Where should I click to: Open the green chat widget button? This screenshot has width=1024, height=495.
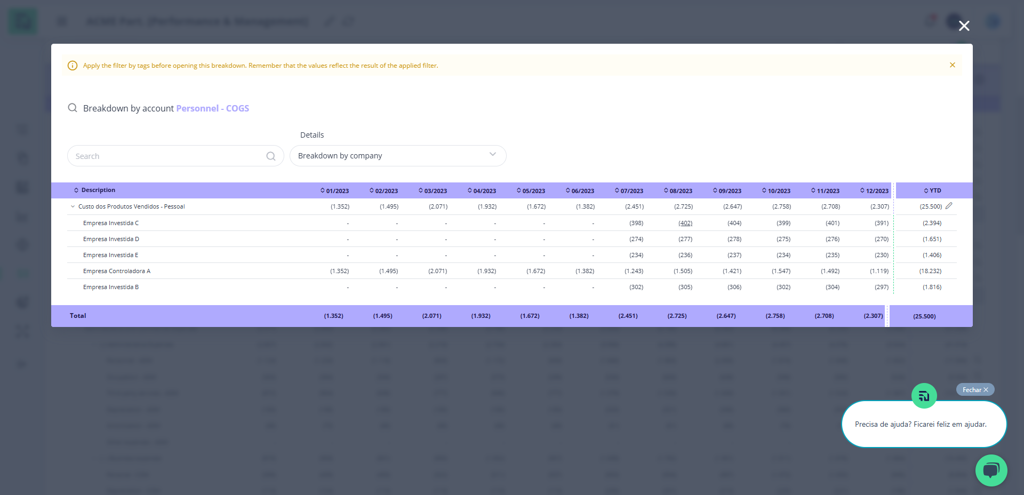991,470
